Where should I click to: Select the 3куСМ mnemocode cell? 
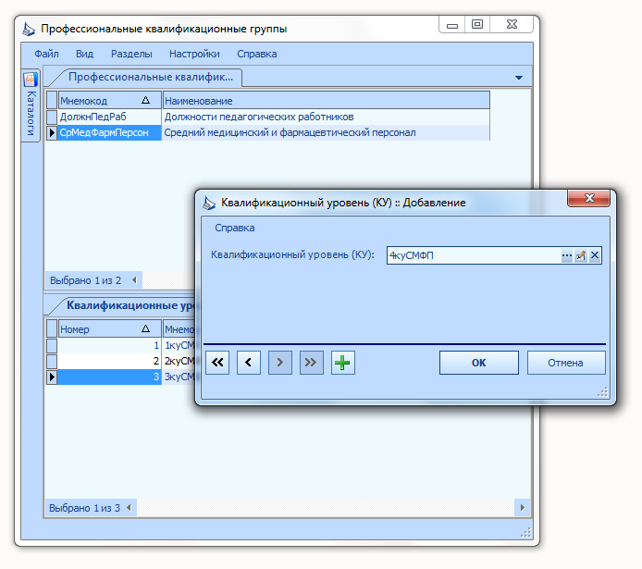coord(179,377)
